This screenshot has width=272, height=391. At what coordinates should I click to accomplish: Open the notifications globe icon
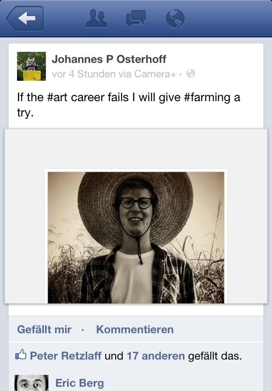175,18
